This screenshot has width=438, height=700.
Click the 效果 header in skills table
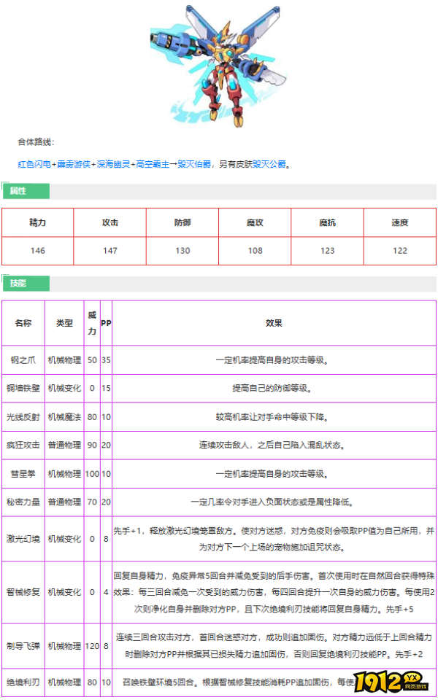274,323
